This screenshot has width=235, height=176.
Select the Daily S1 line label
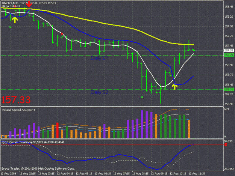pyautogui.click(x=99, y=58)
